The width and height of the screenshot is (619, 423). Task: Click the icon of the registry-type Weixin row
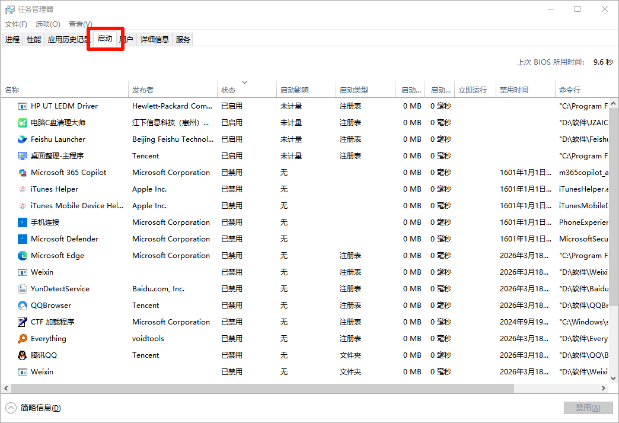pos(23,272)
